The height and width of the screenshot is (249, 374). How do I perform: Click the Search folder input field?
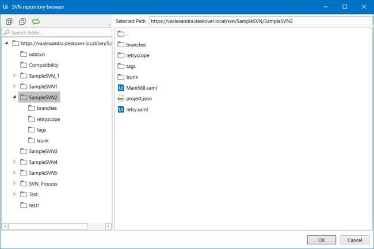(57, 33)
